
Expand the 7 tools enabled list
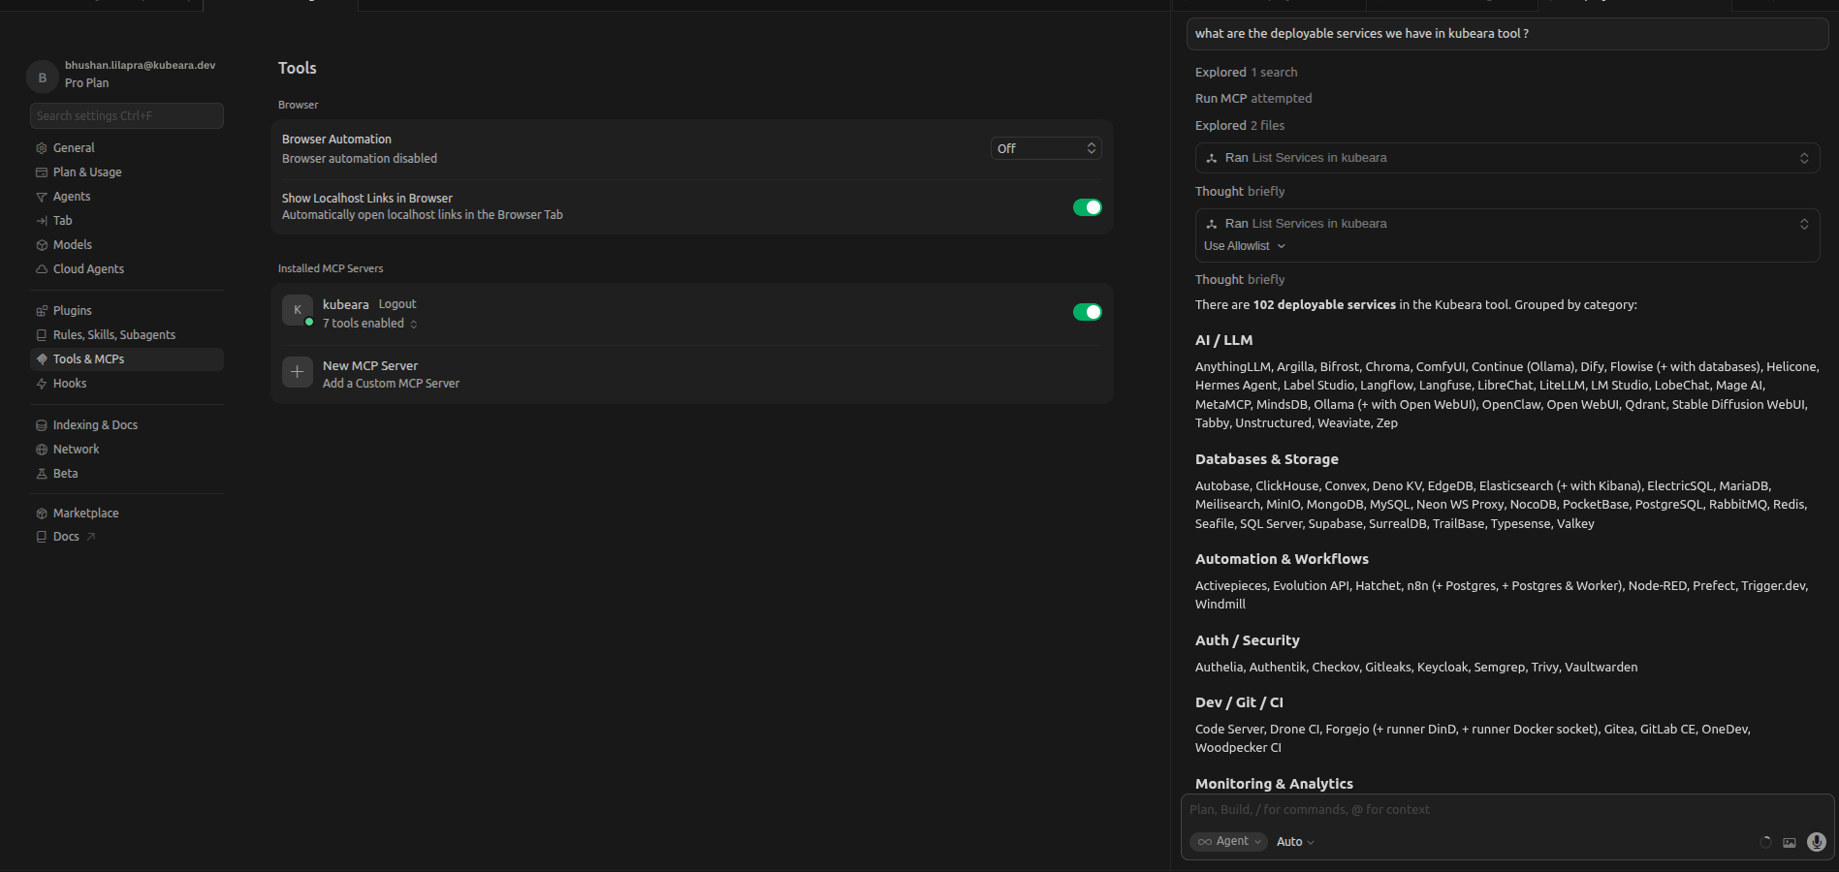pos(370,324)
